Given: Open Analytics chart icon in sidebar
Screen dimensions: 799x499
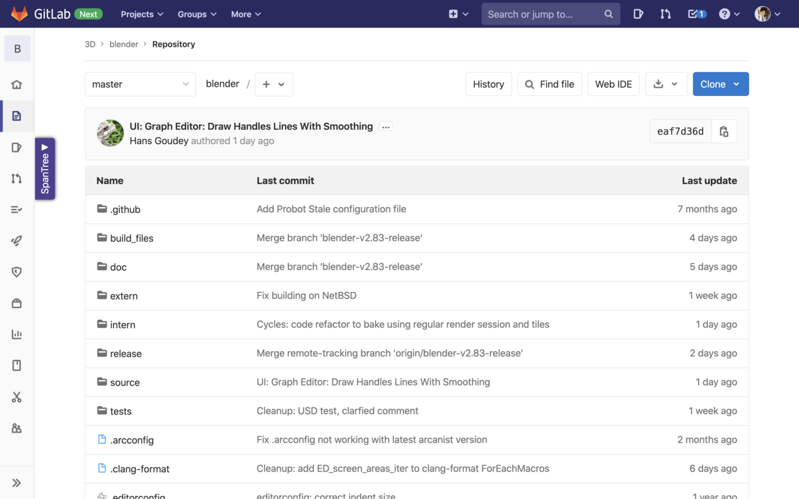Looking at the screenshot, I should tap(17, 334).
